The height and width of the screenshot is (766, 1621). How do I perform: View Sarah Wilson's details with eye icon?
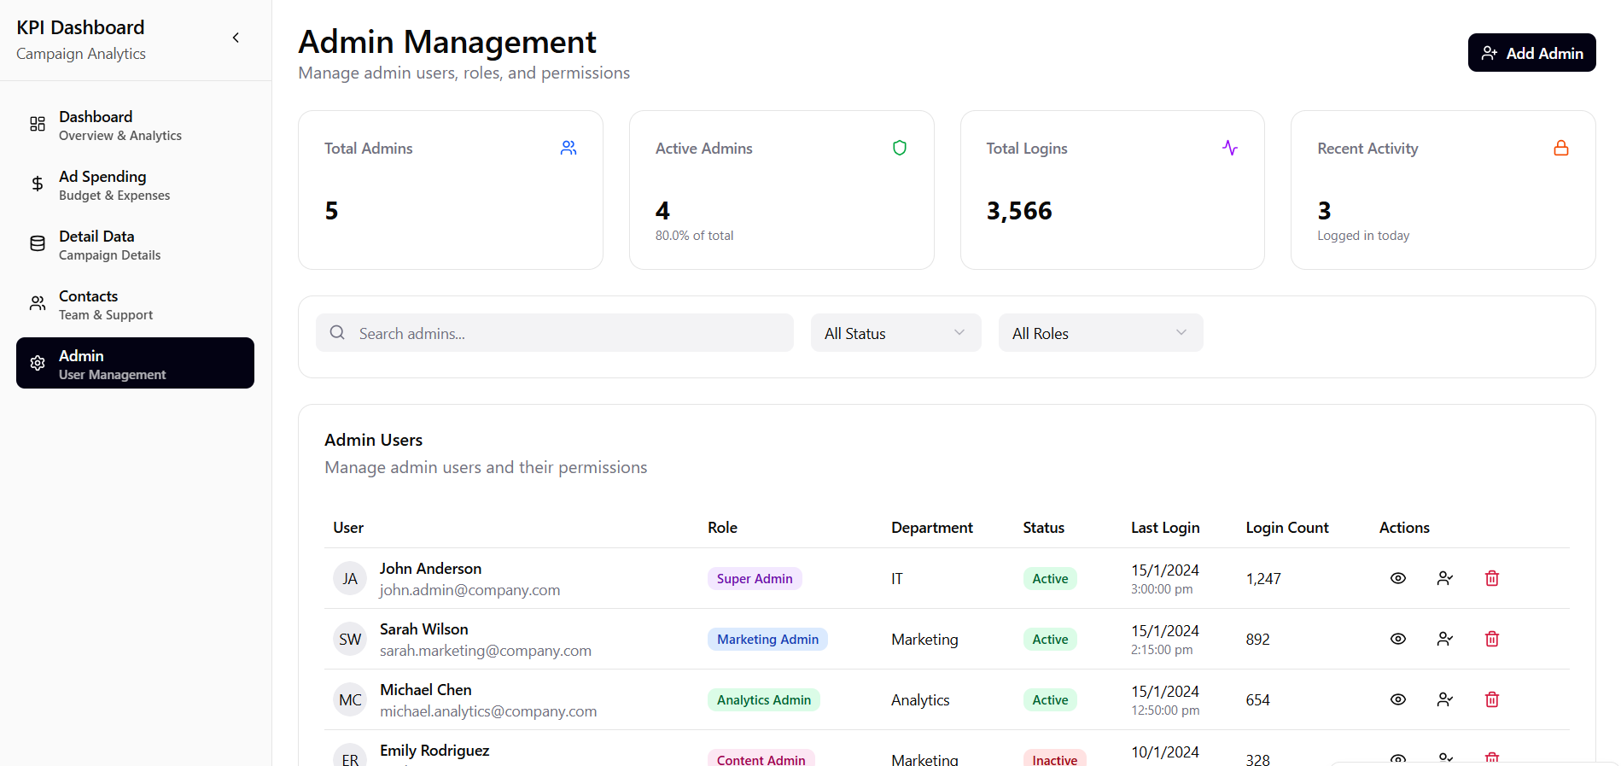click(1398, 639)
